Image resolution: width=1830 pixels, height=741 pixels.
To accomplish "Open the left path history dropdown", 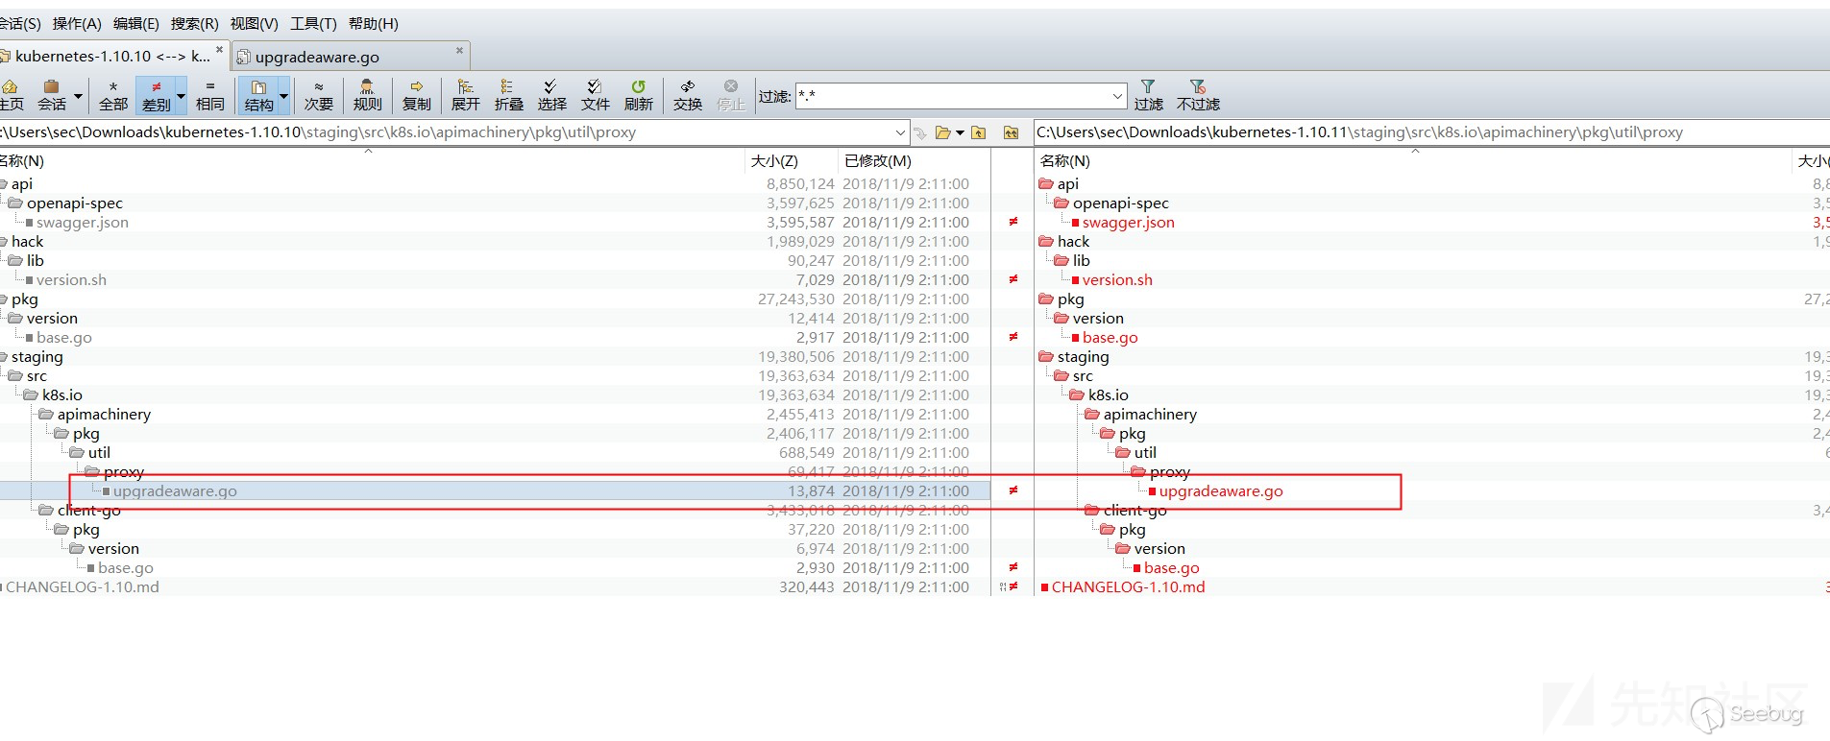I will pyautogui.click(x=900, y=132).
